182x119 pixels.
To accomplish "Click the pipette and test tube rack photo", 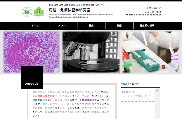I will [150, 52].
